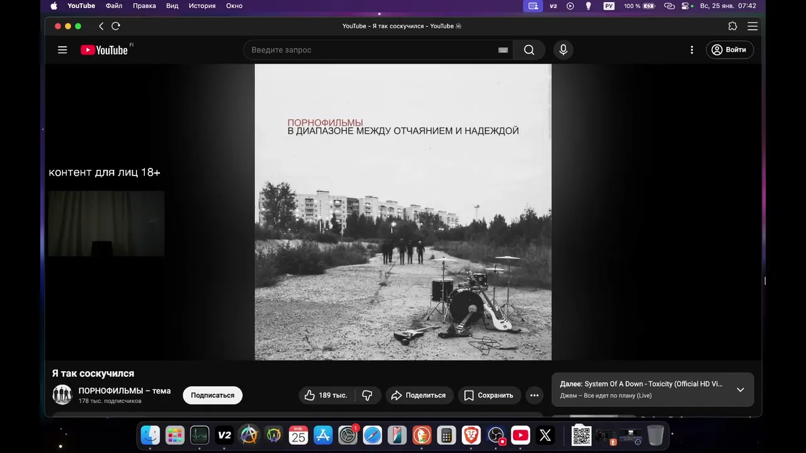Image resolution: width=806 pixels, height=453 pixels.
Task: Reload the page with the refresh icon
Action: [116, 26]
